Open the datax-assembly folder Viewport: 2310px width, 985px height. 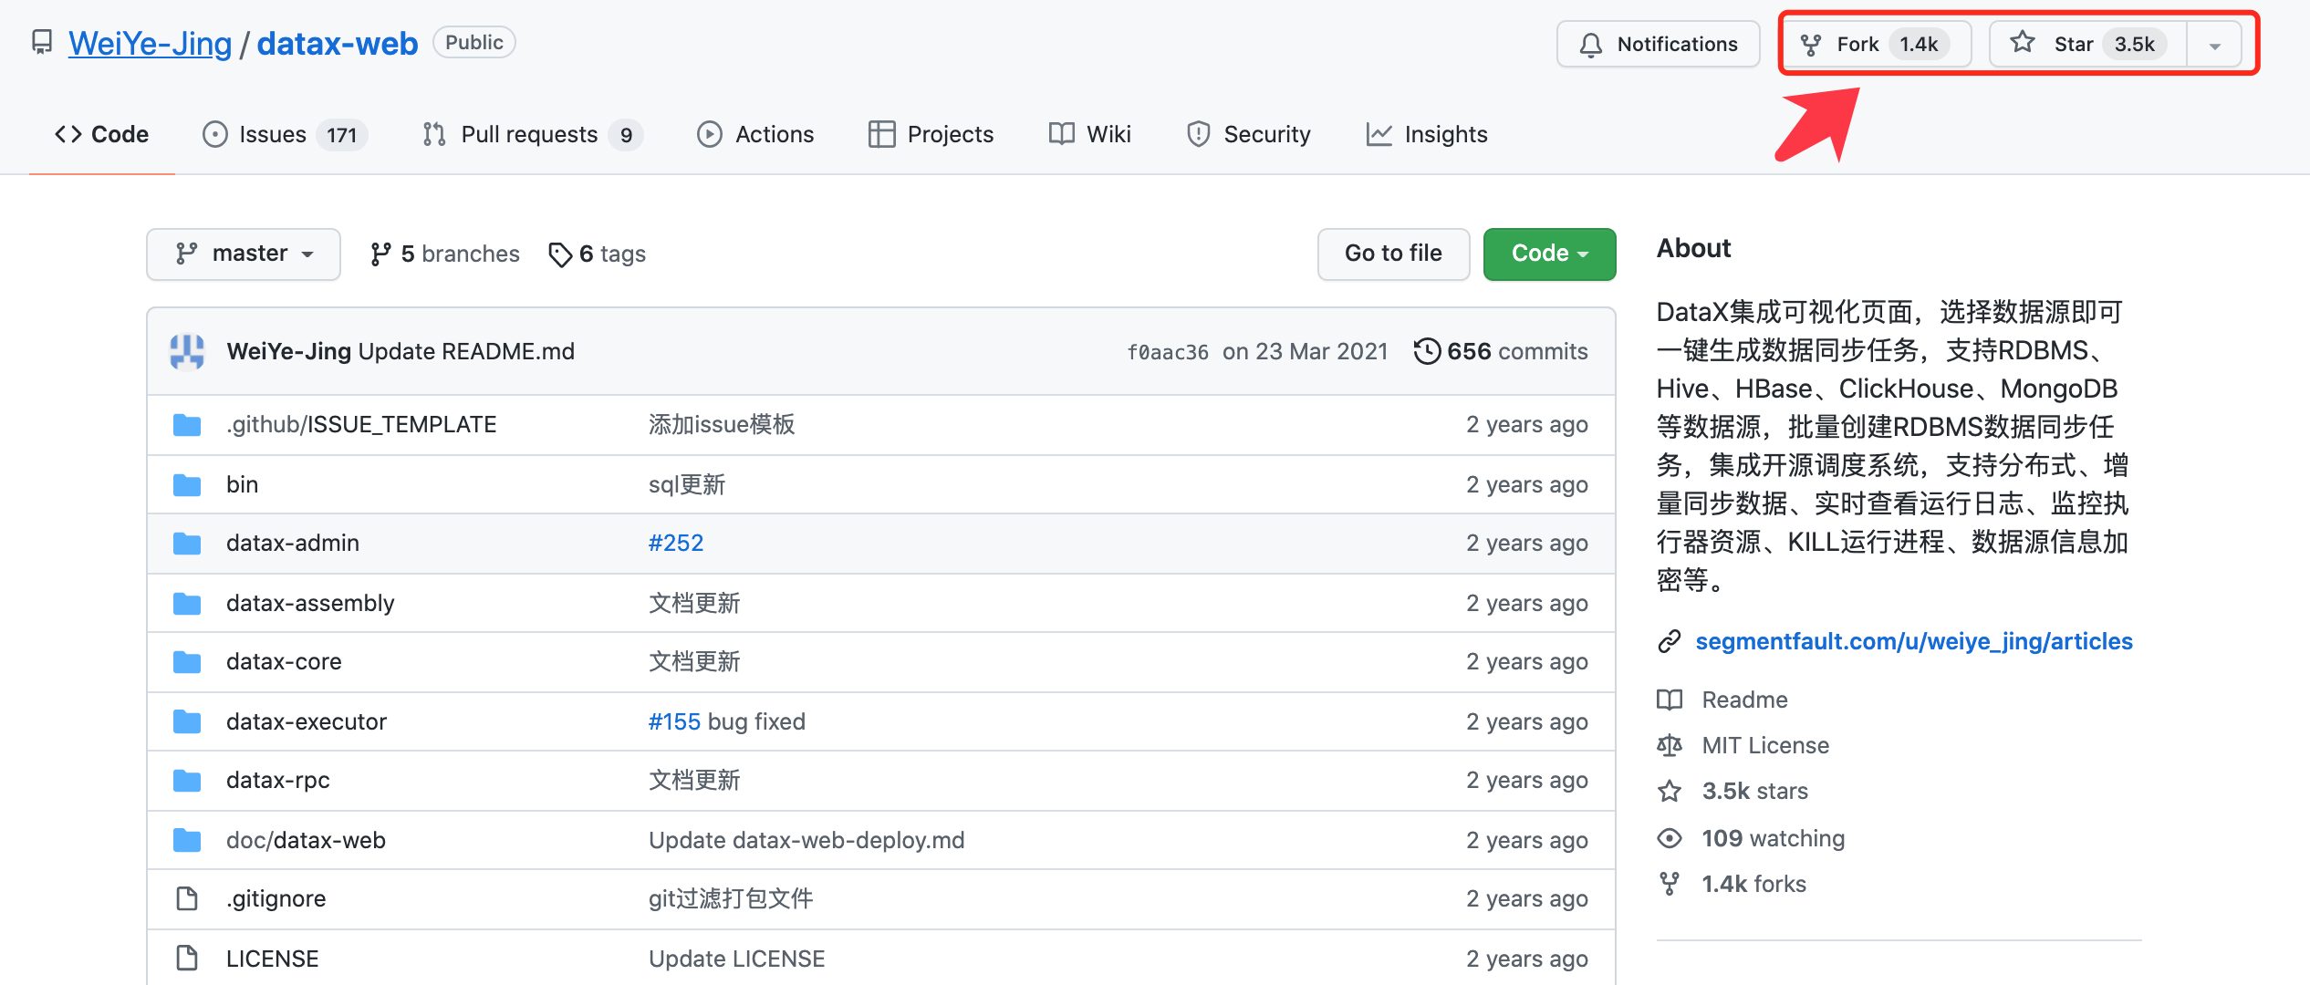310,603
